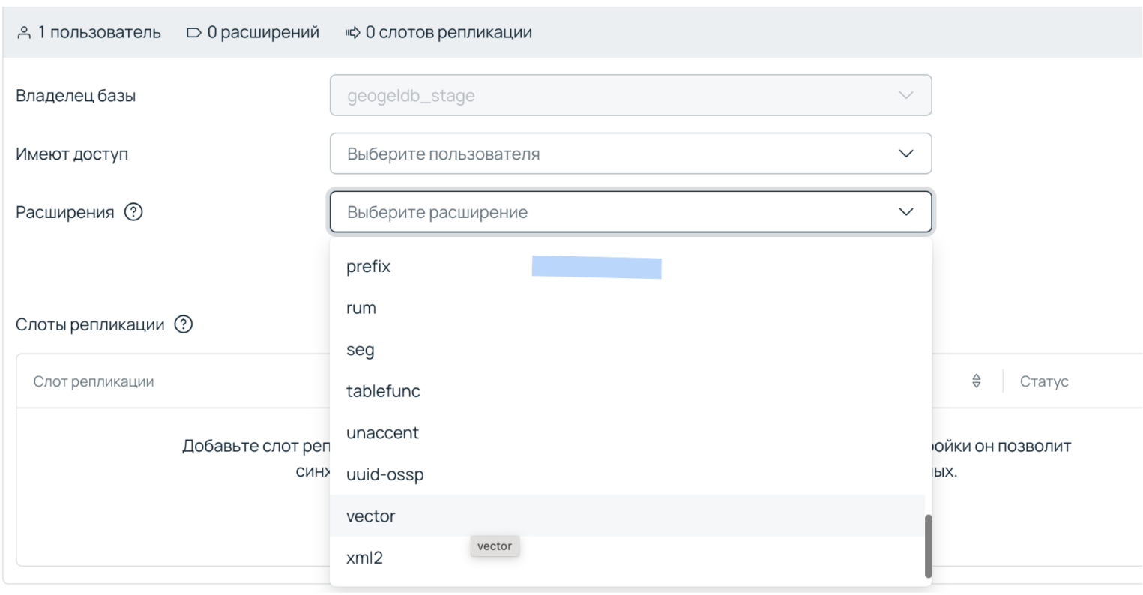This screenshot has width=1143, height=595.
Task: Open help icon next to Слоты репликации
Action: 184,324
